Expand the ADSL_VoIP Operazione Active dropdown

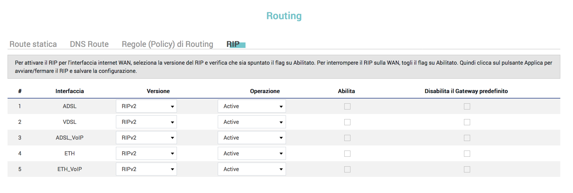(x=252, y=138)
